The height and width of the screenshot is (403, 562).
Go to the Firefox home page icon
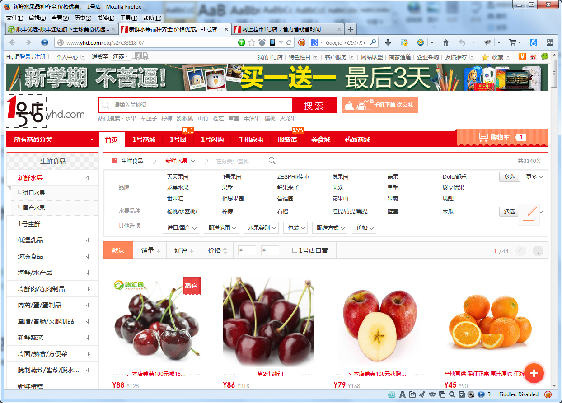[446, 42]
